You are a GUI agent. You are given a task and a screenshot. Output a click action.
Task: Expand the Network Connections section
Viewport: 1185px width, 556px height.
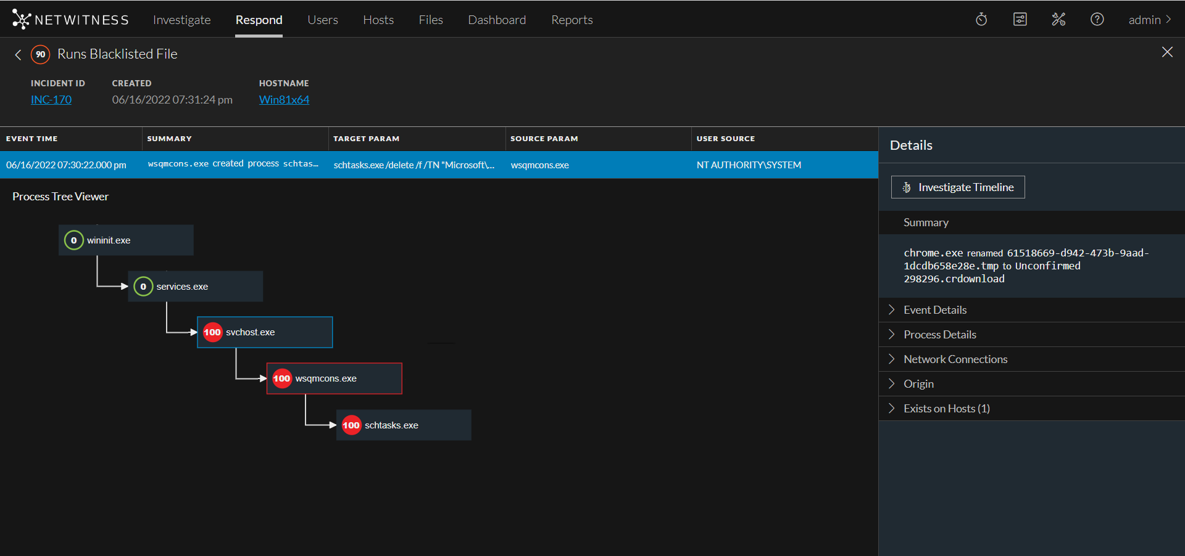click(x=955, y=359)
